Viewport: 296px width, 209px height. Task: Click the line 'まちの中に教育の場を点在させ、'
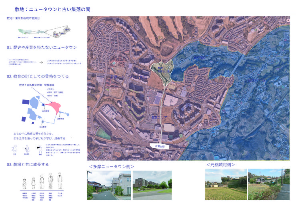click(x=33, y=133)
